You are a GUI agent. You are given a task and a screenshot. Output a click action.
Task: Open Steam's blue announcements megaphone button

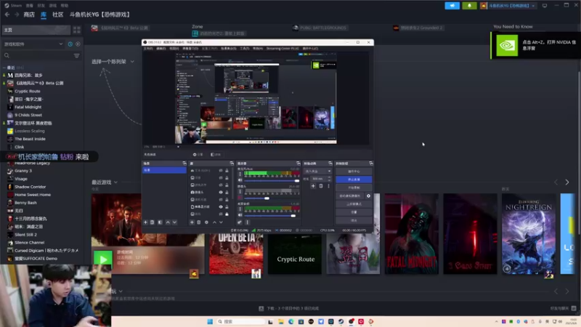pos(452,6)
